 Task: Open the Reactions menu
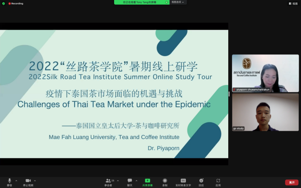point(201,181)
